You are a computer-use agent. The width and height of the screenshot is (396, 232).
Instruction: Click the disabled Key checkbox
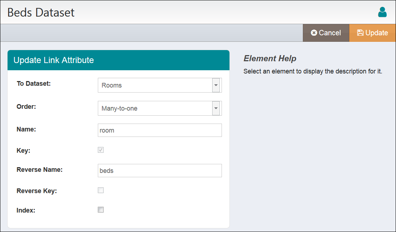[x=101, y=150]
